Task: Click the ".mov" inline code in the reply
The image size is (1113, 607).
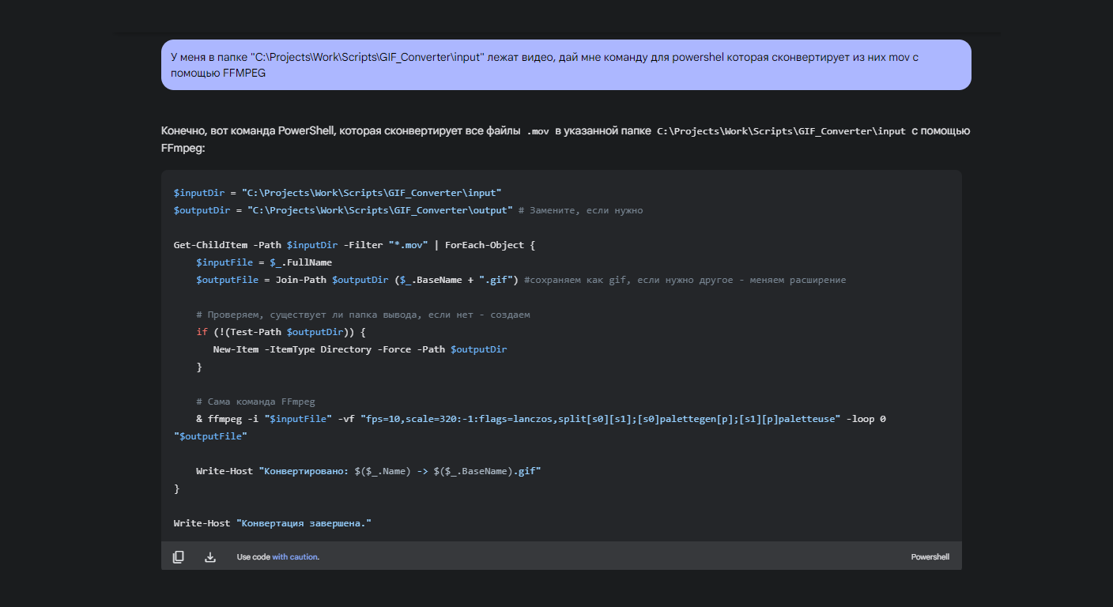Action: [538, 132]
